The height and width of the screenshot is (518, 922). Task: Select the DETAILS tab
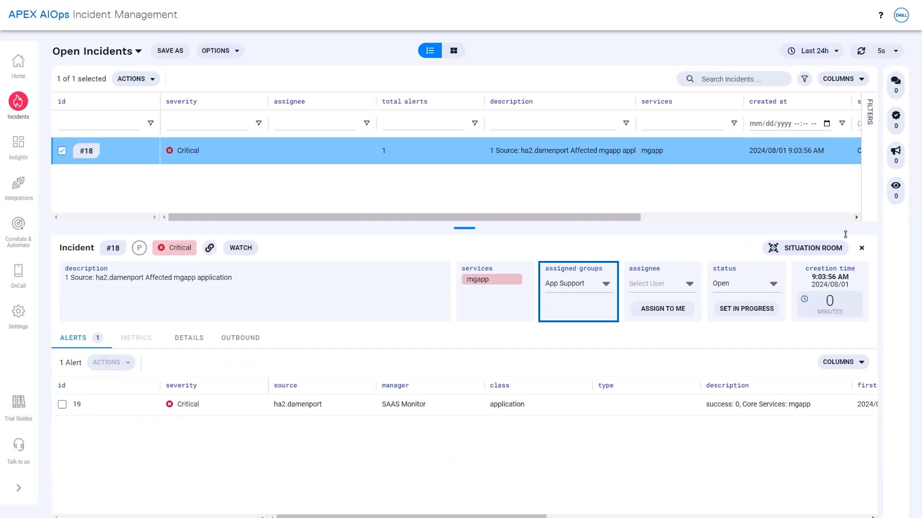[x=189, y=338]
